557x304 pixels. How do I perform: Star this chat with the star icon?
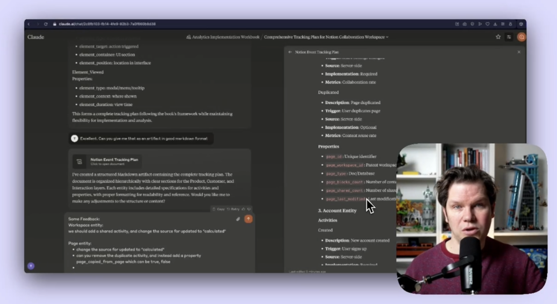498,37
